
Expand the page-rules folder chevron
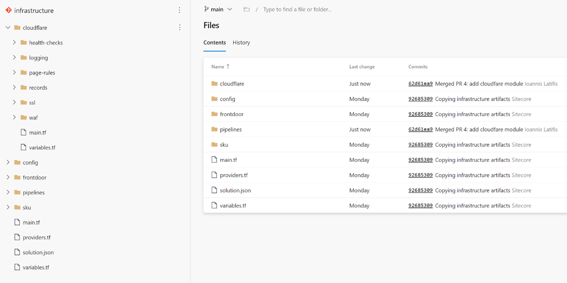tap(14, 72)
